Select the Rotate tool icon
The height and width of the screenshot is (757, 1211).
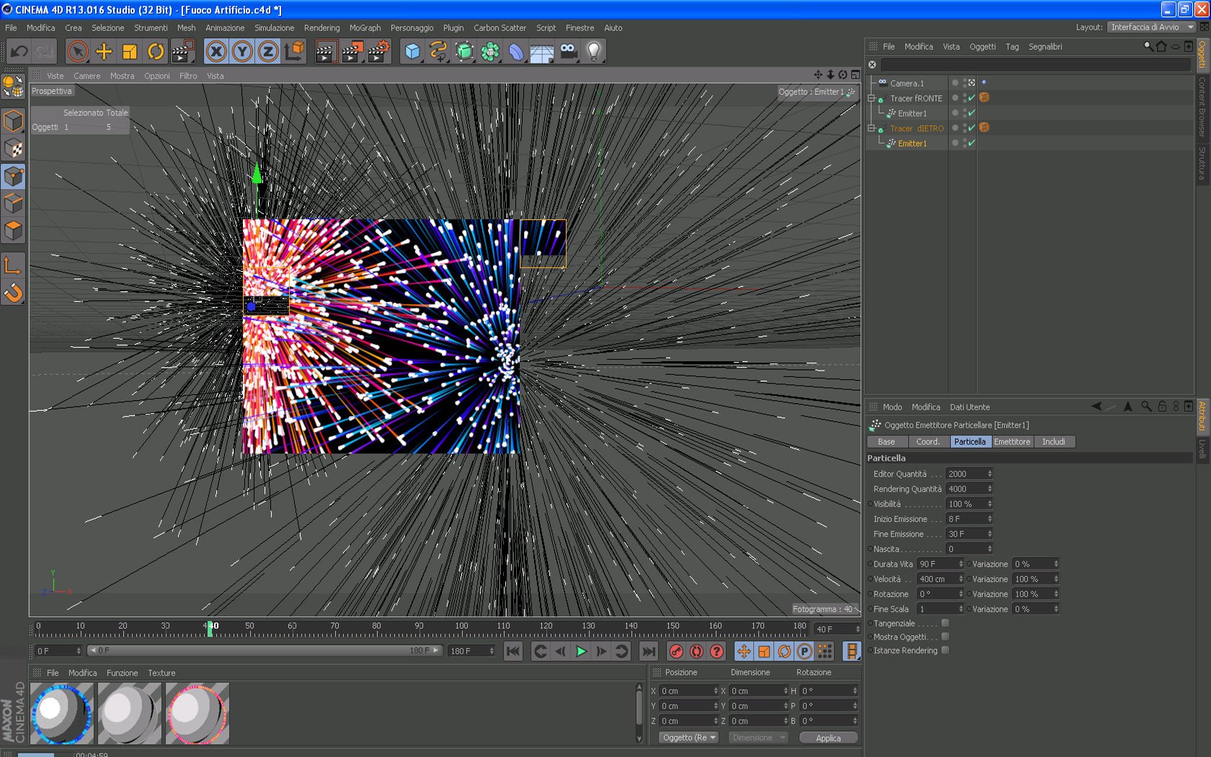tap(156, 51)
